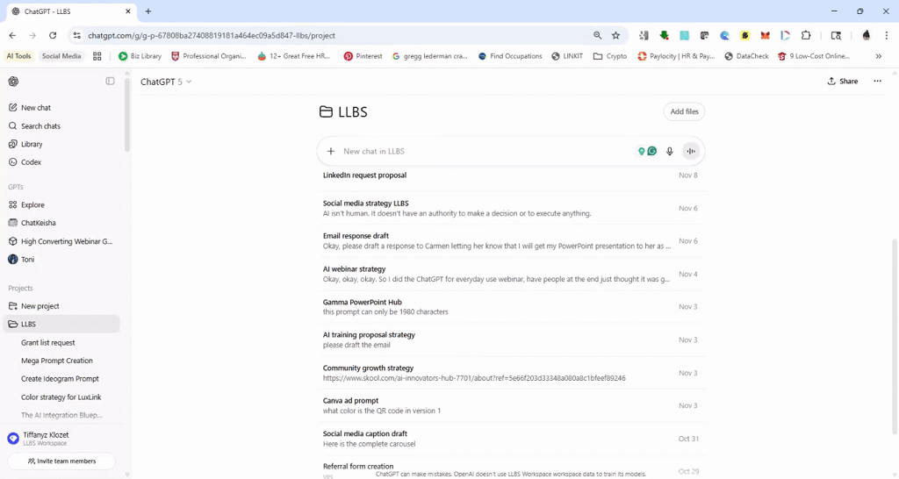Click Add files button

click(x=684, y=111)
